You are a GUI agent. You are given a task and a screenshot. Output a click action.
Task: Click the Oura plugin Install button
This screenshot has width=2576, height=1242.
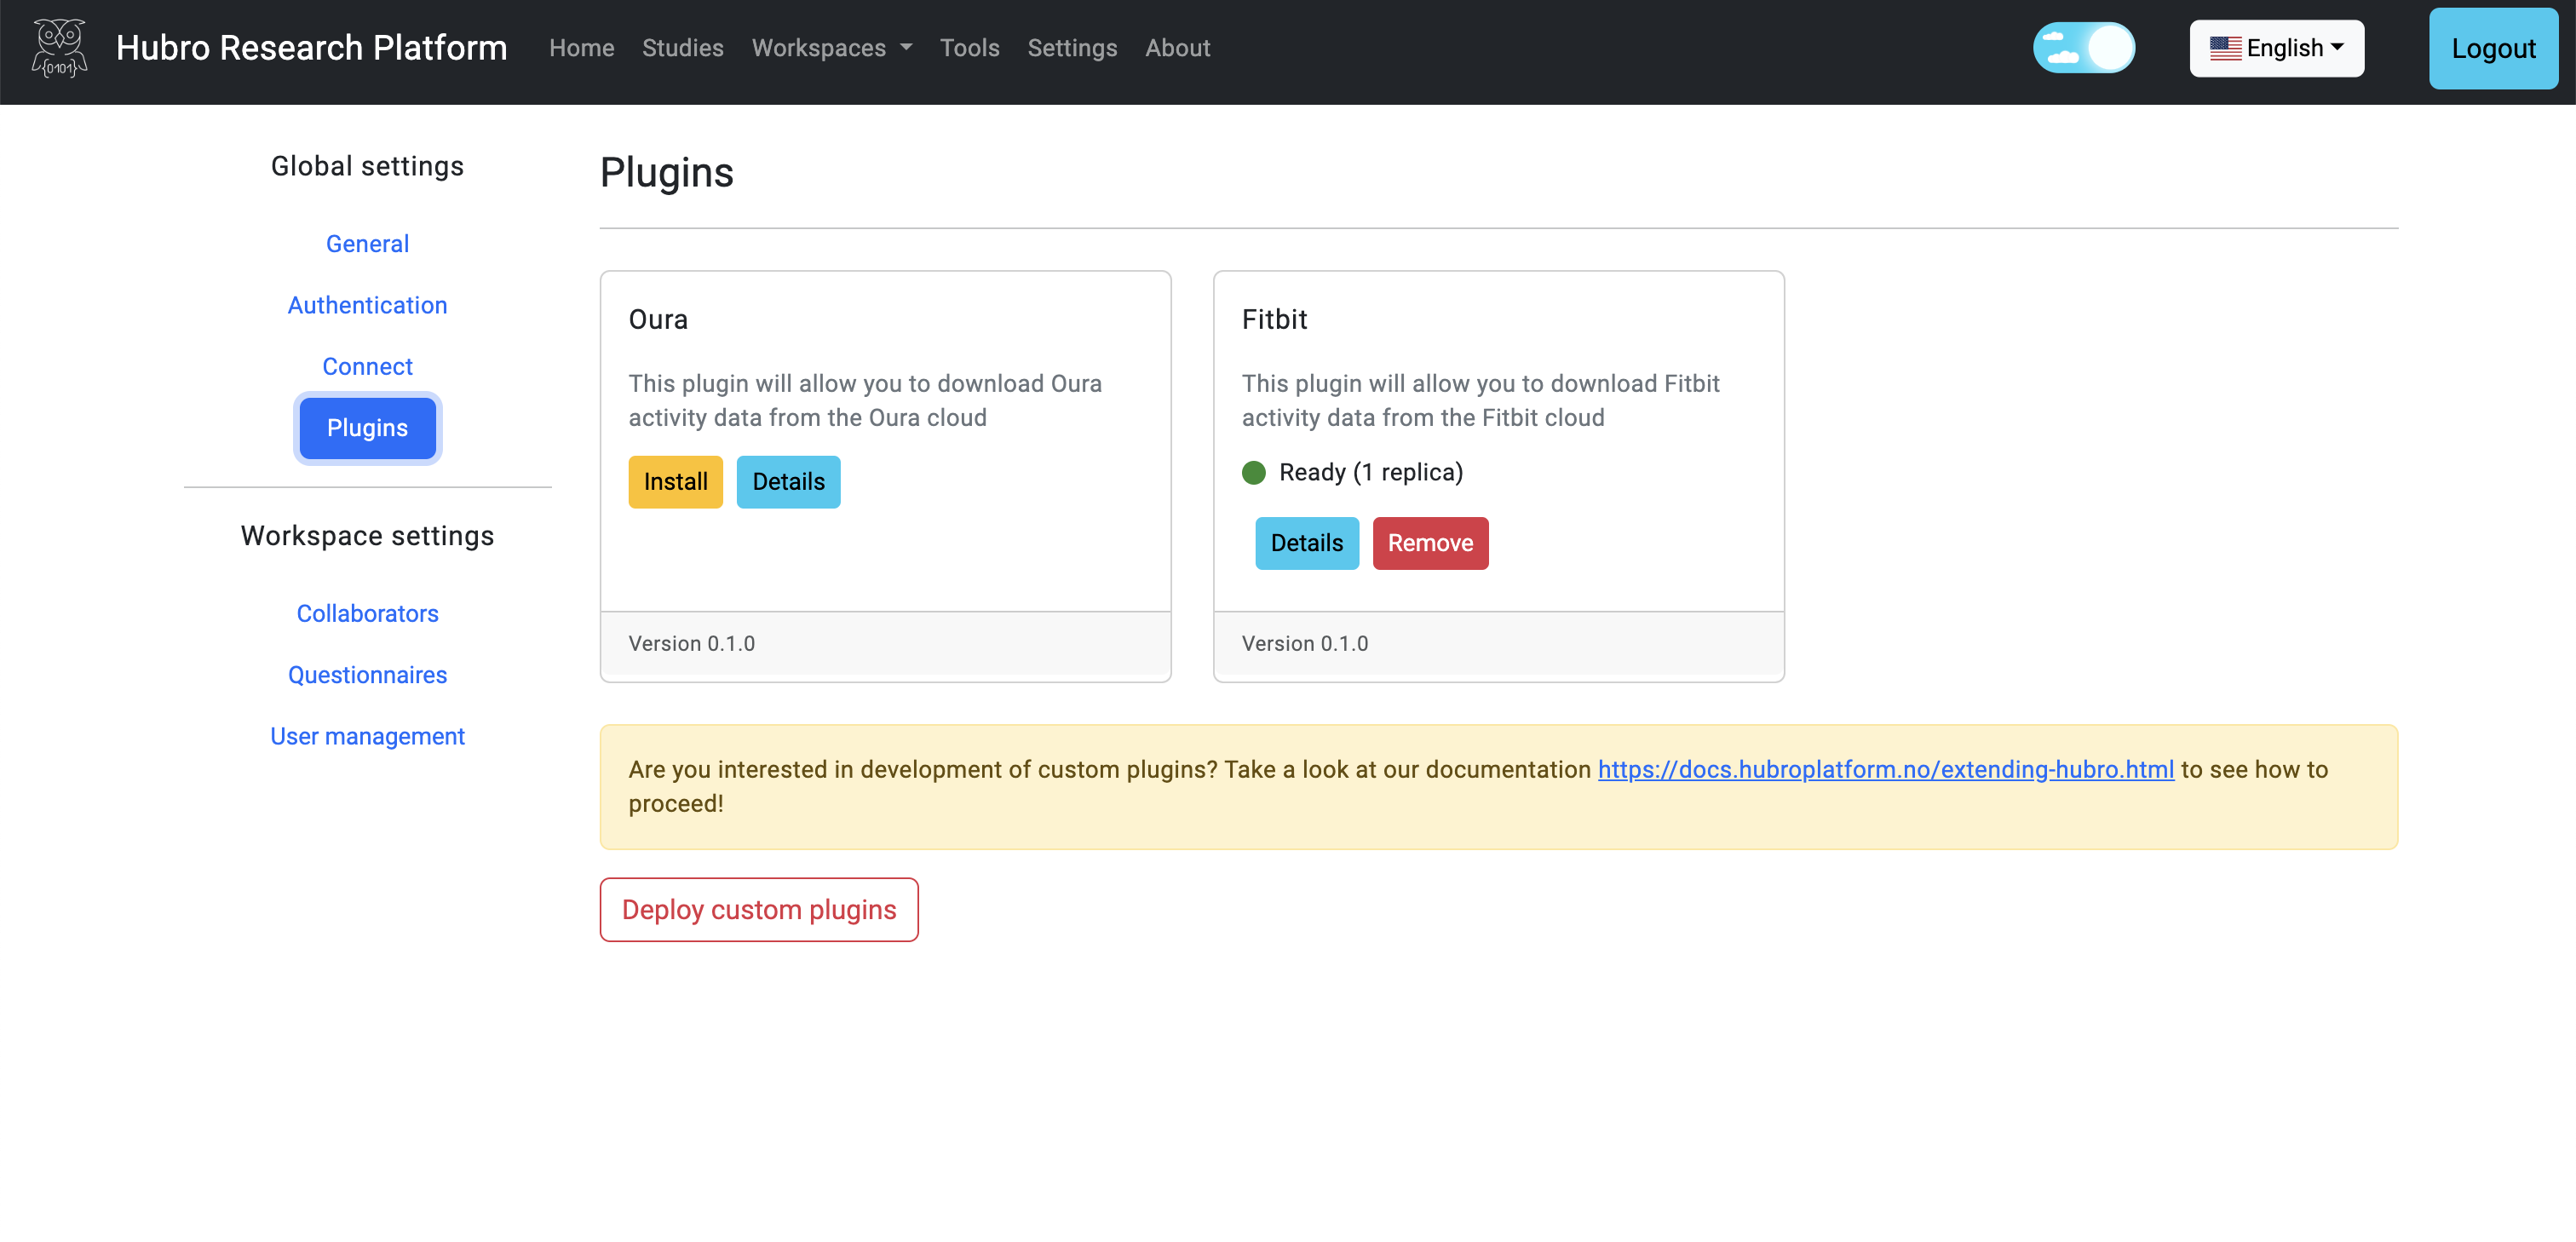coord(676,481)
